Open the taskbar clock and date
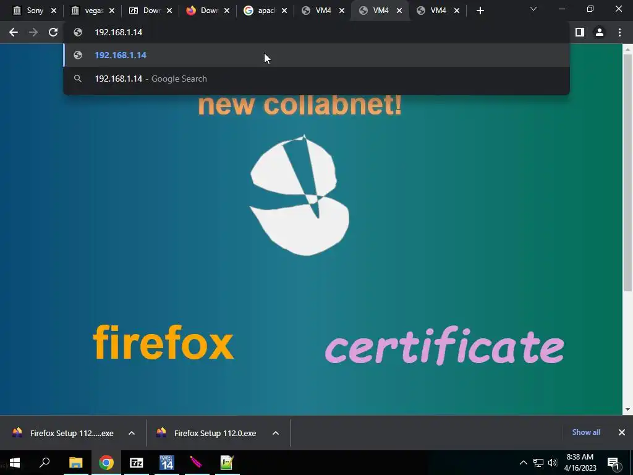 click(x=580, y=463)
